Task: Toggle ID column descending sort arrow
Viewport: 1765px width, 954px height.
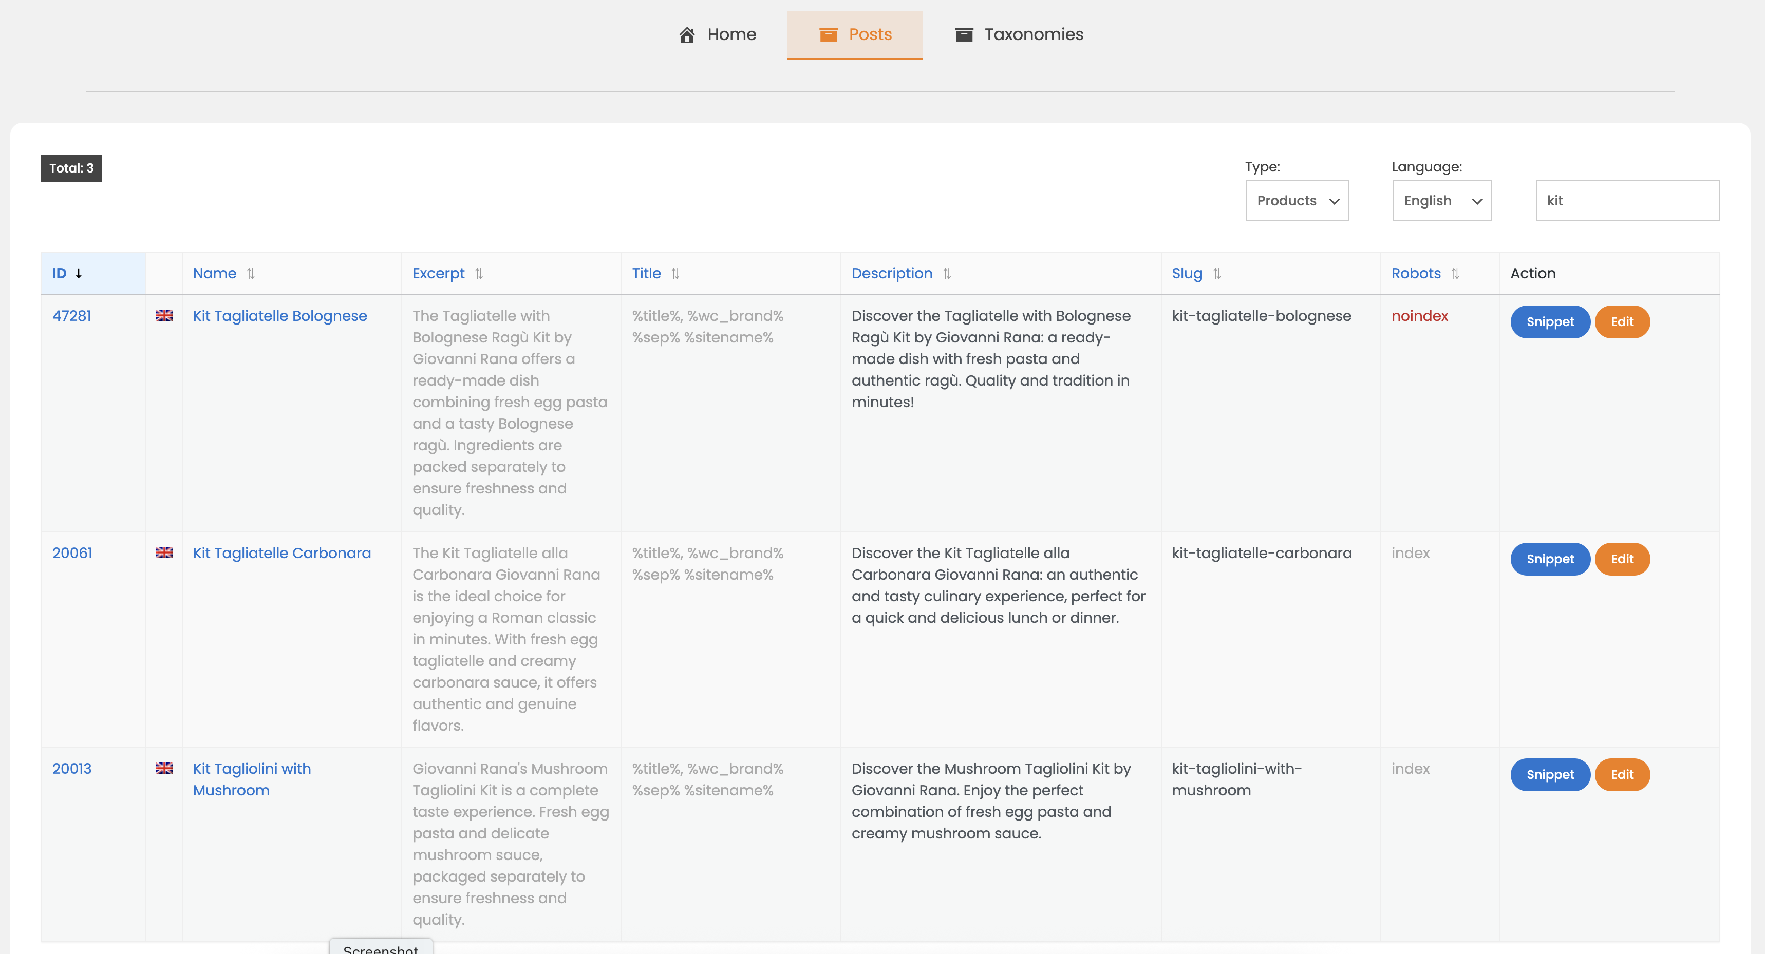Action: click(79, 273)
